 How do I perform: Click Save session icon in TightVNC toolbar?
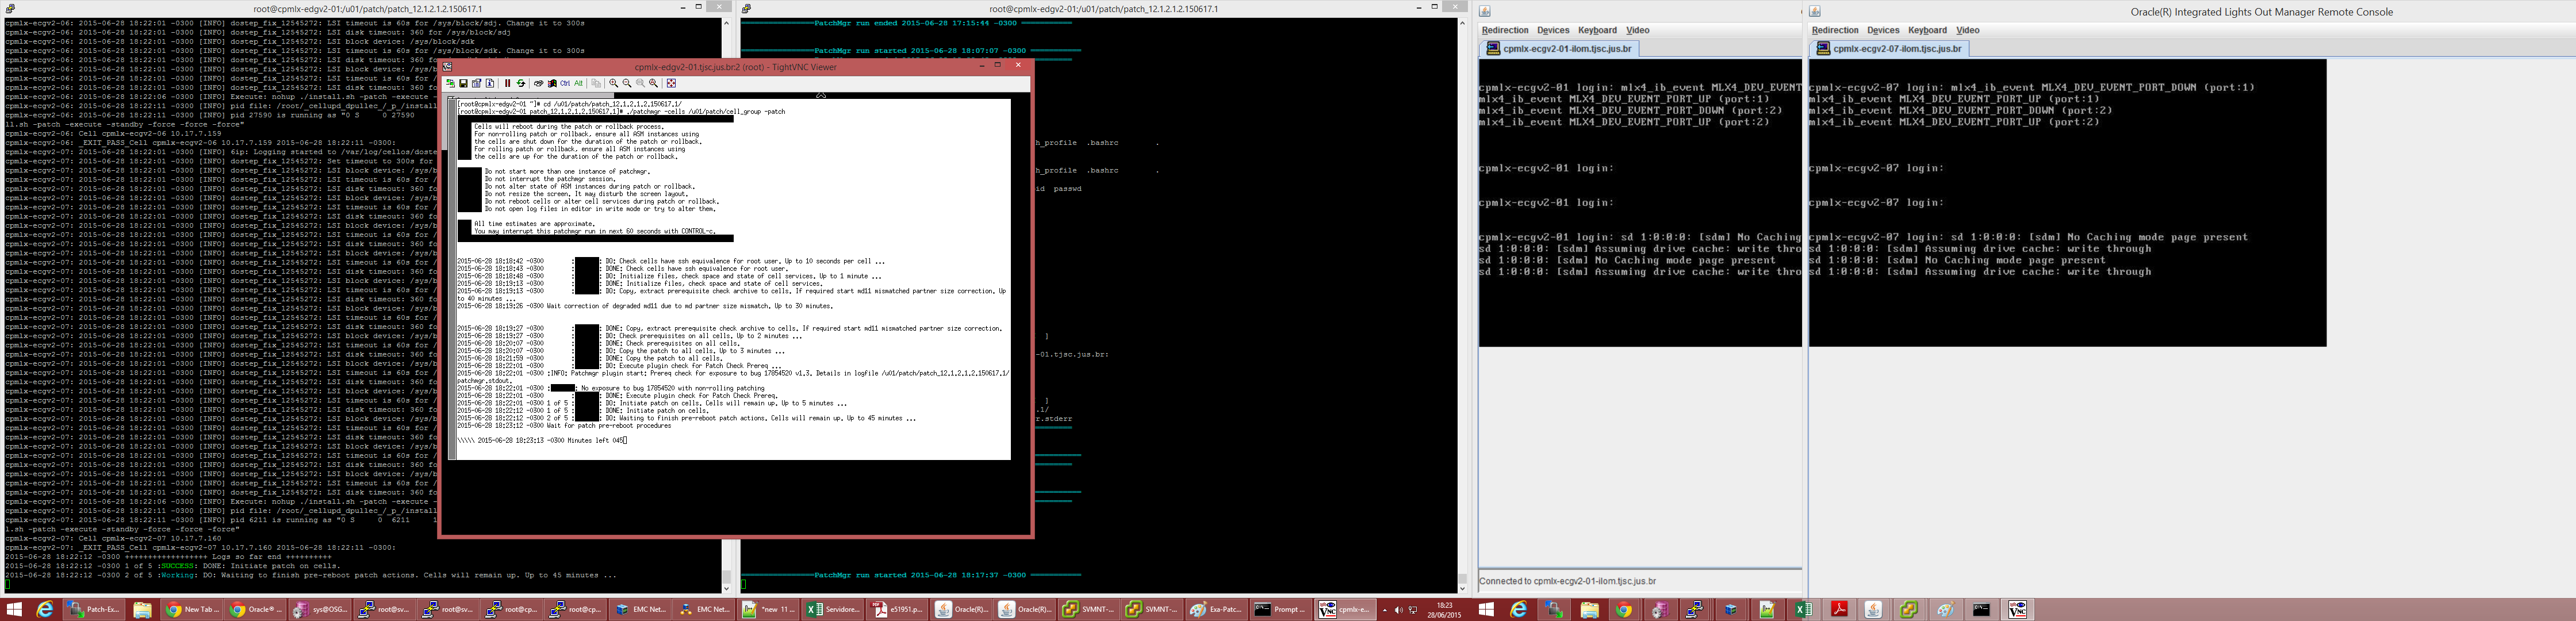point(464,83)
